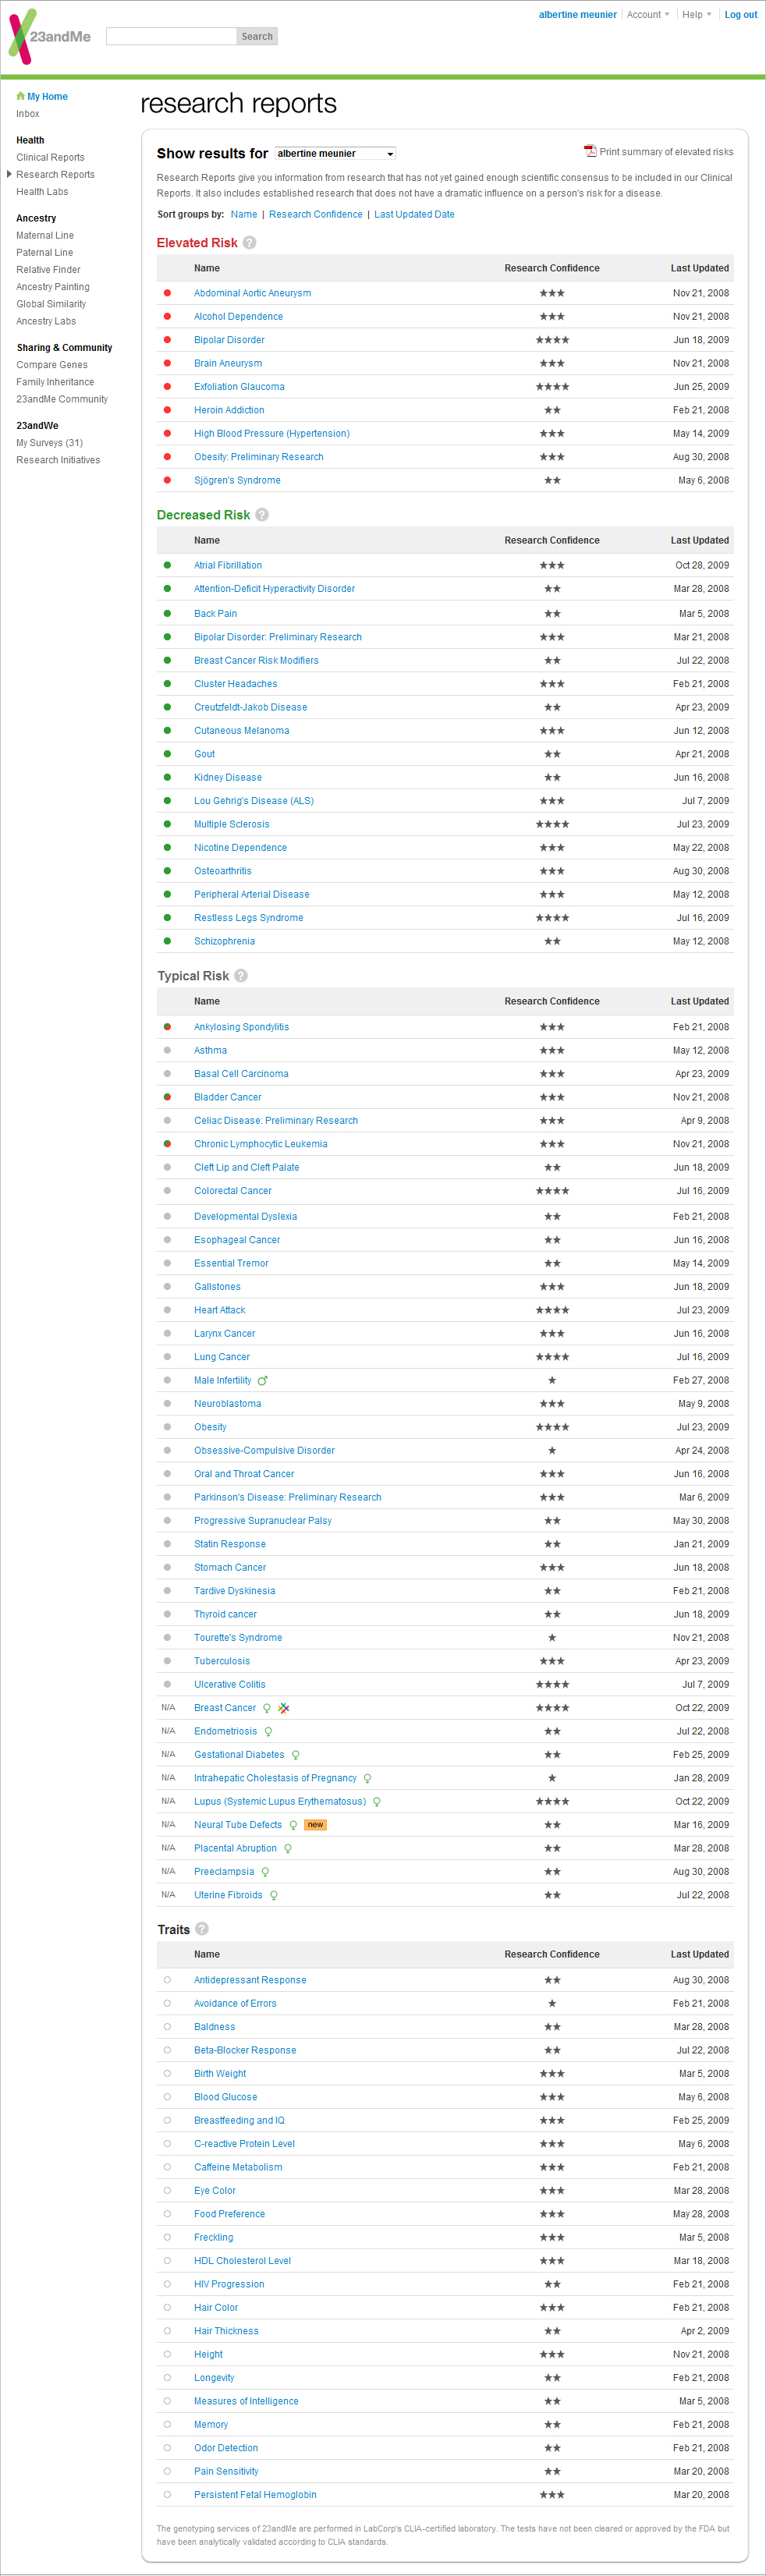Sort groups by Name

(244, 214)
